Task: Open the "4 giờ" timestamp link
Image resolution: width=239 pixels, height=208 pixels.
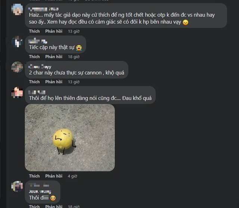Action: coord(72,176)
